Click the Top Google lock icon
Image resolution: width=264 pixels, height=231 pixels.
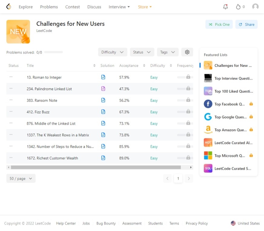pyautogui.click(x=251, y=117)
